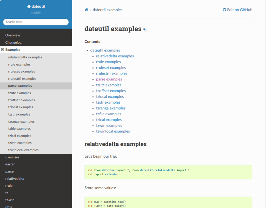Image resolution: width=266 pixels, height=208 pixels.
Task: Open easter module page in the sidebar
Action: pyautogui.click(x=10, y=164)
